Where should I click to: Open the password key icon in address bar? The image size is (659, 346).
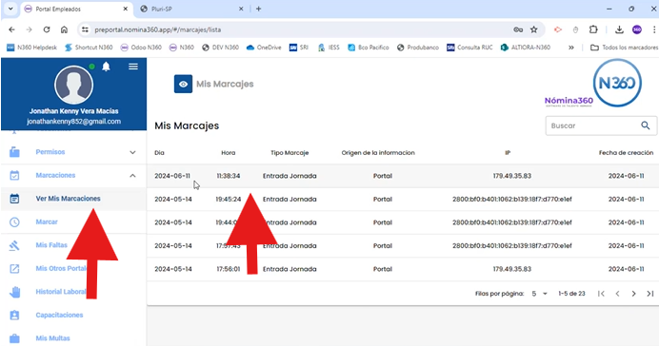[x=518, y=29]
